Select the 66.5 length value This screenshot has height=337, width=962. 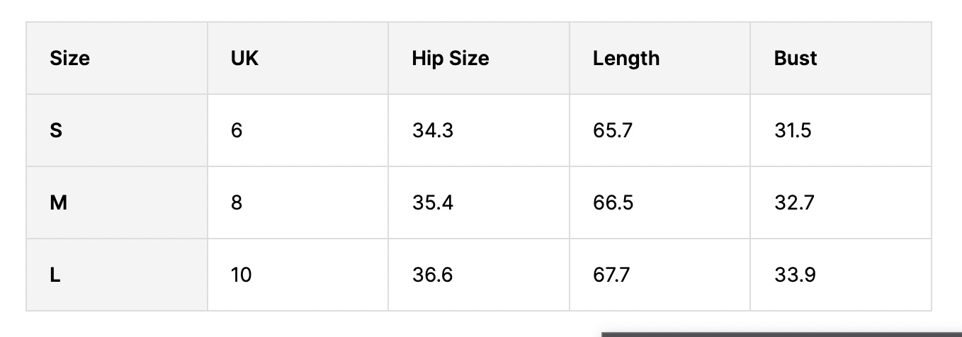[613, 203]
